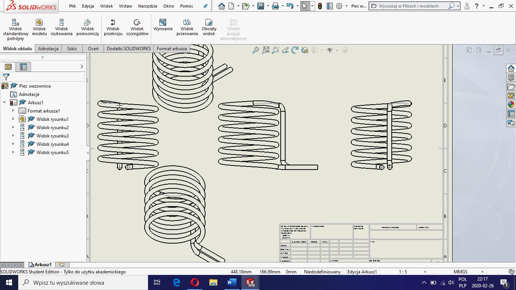Open the Plik menu
Viewport: 516px width, 290px height.
(x=73, y=6)
